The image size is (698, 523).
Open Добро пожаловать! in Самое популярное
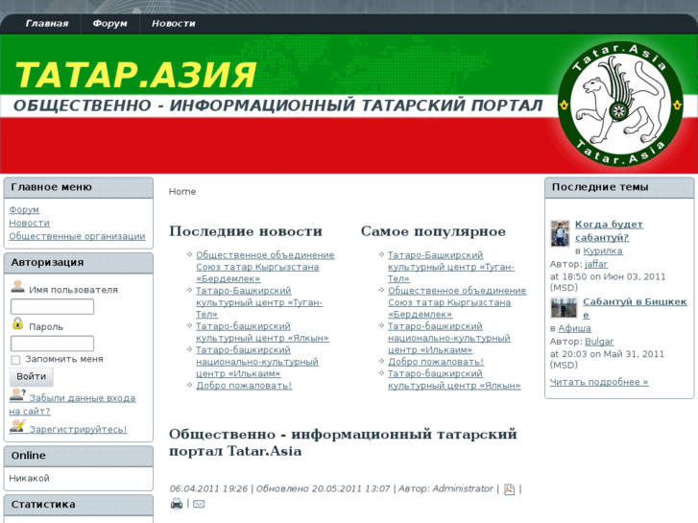[436, 362]
